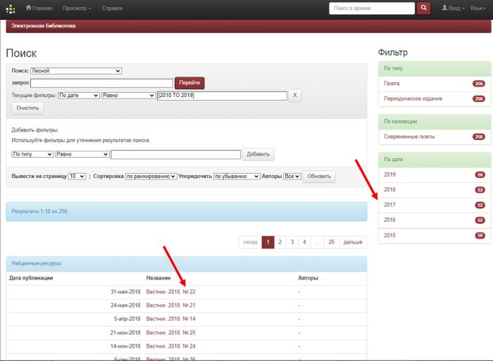Go to results page 2
This screenshot has width=493, height=361.
pyautogui.click(x=280, y=242)
